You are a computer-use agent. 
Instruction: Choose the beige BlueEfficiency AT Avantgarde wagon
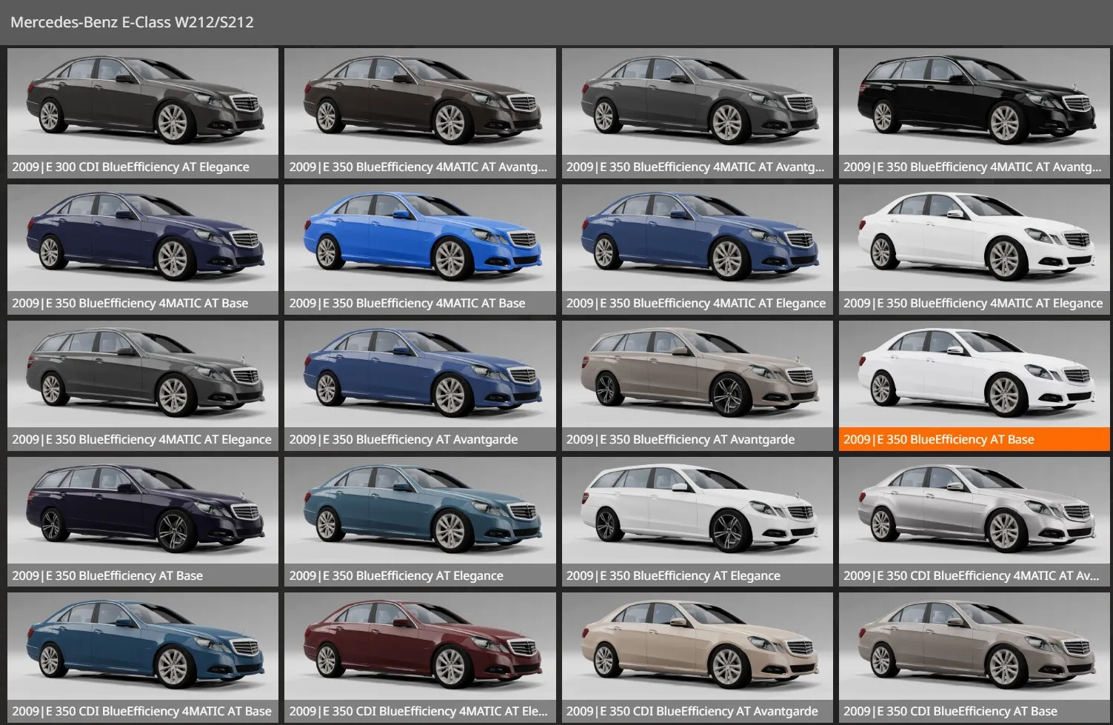pos(697,386)
